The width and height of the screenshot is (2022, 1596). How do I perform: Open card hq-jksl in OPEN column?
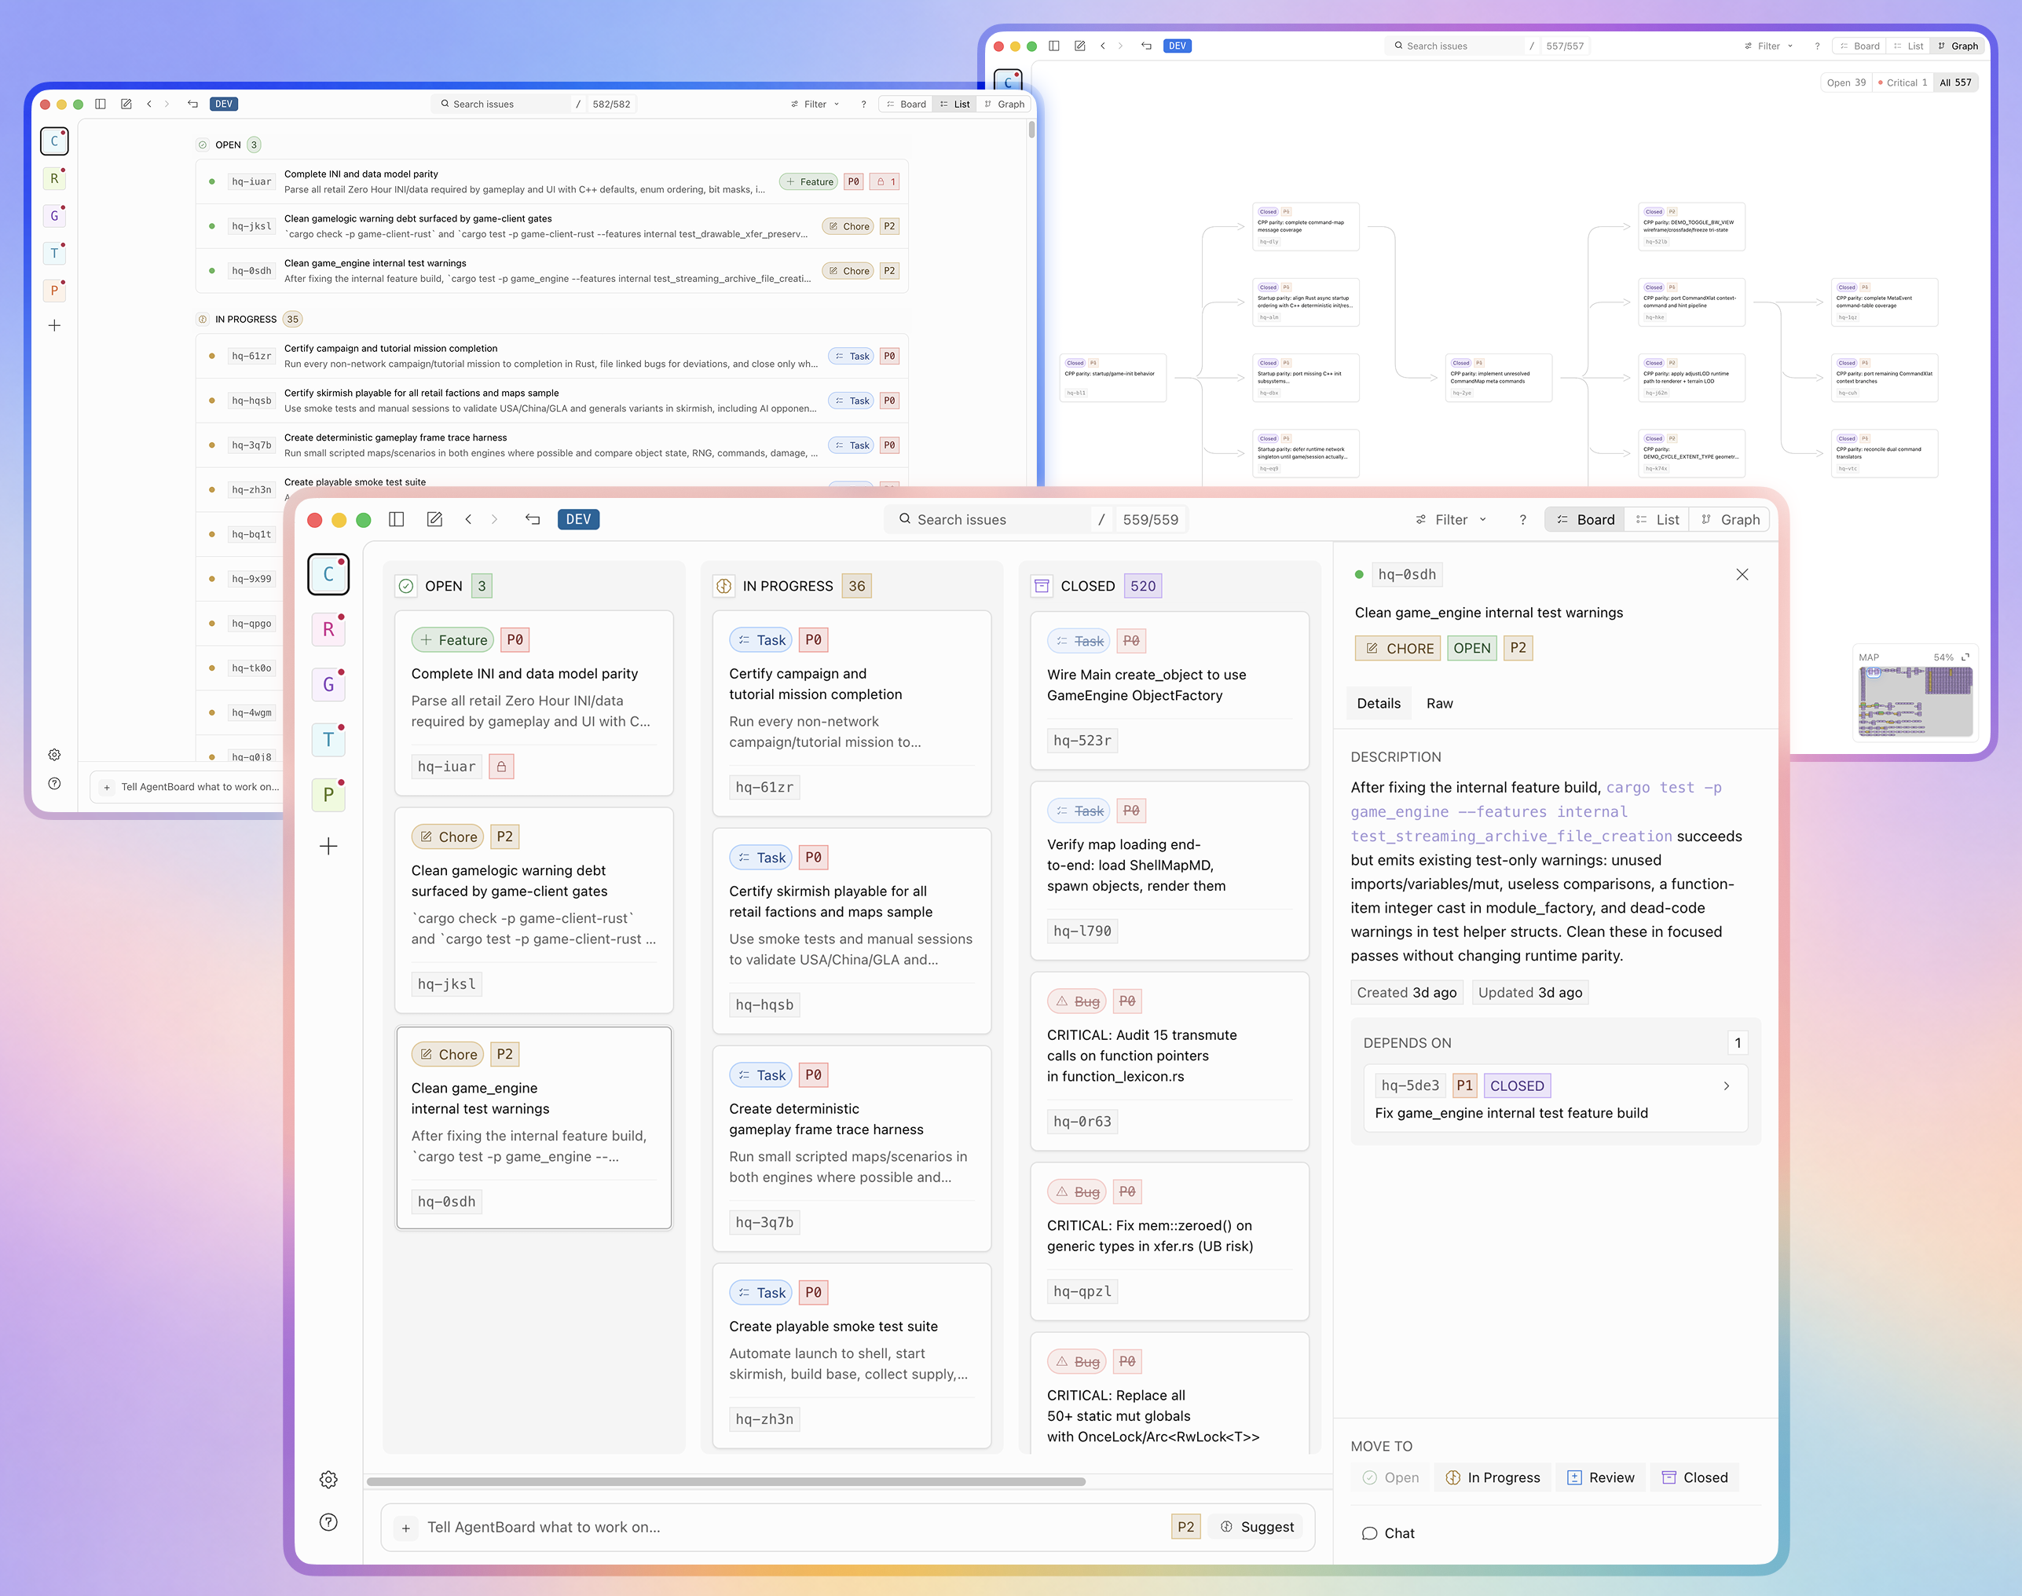pos(533,911)
